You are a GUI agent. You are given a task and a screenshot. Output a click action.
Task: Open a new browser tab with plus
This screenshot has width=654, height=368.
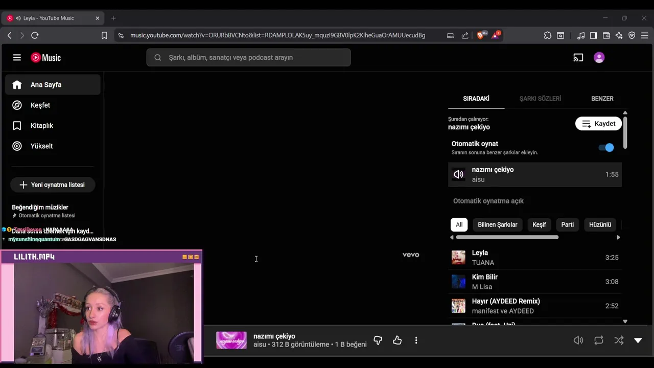tap(113, 18)
